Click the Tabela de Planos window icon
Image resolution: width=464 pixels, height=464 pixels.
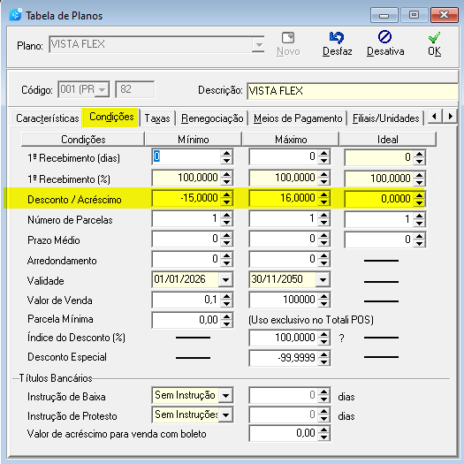tap(16, 14)
